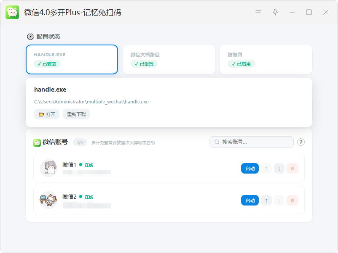338x253 pixels.
Task: Pin the window on top
Action: click(275, 12)
